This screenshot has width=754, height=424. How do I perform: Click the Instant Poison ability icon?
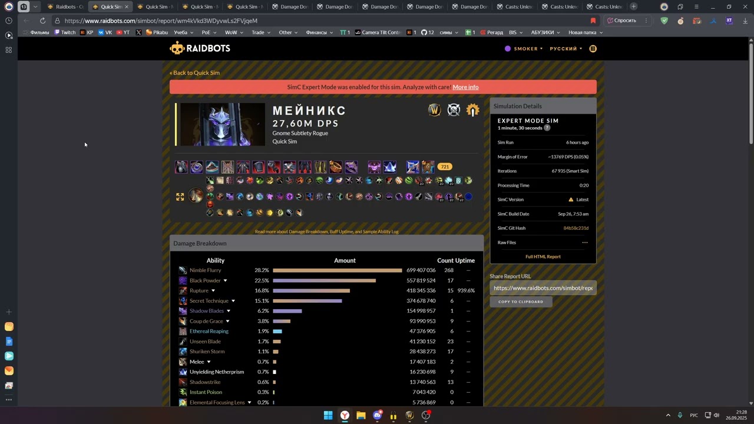(x=183, y=392)
